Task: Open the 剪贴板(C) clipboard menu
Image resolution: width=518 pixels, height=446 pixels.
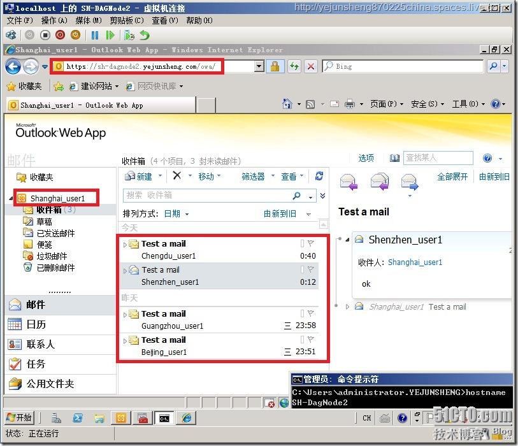Action: click(127, 20)
